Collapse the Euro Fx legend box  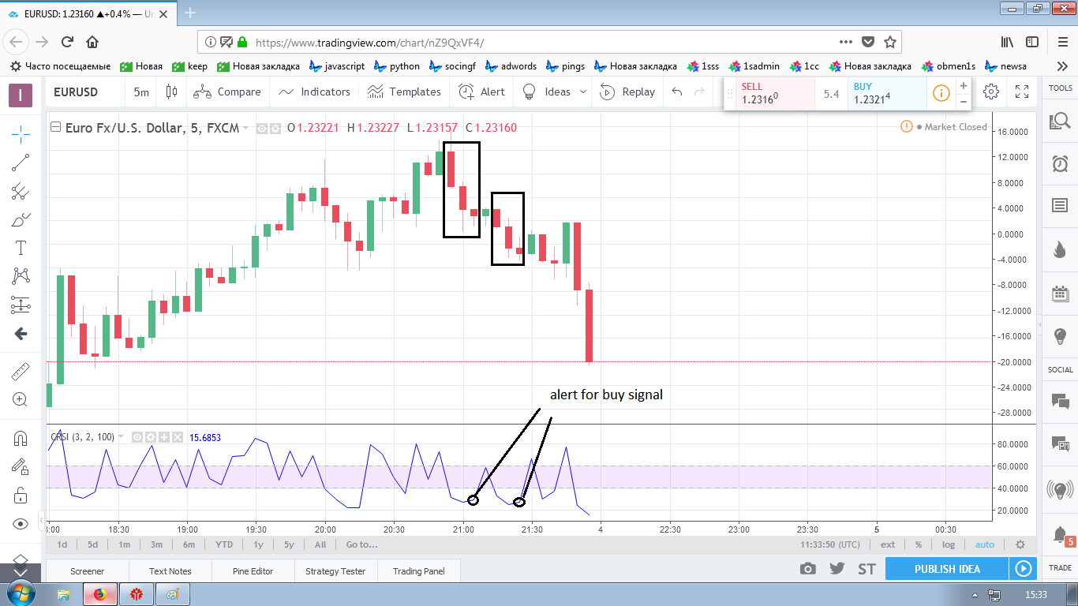(55, 127)
